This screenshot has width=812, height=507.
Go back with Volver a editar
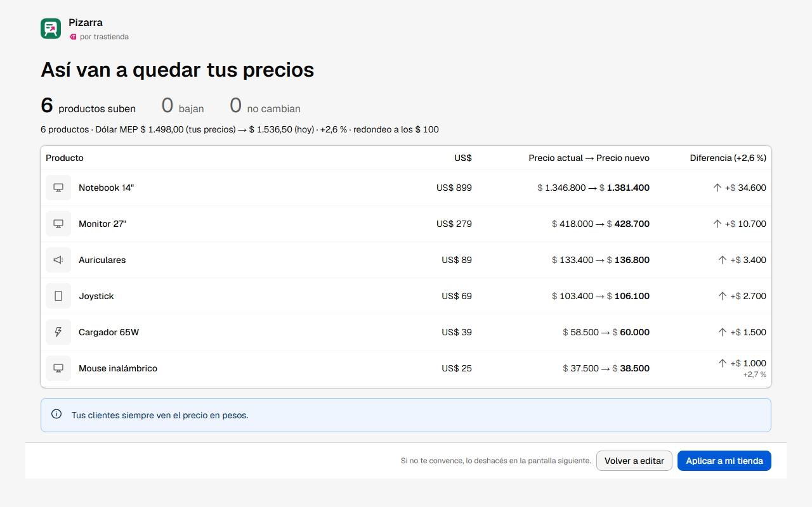tap(634, 461)
